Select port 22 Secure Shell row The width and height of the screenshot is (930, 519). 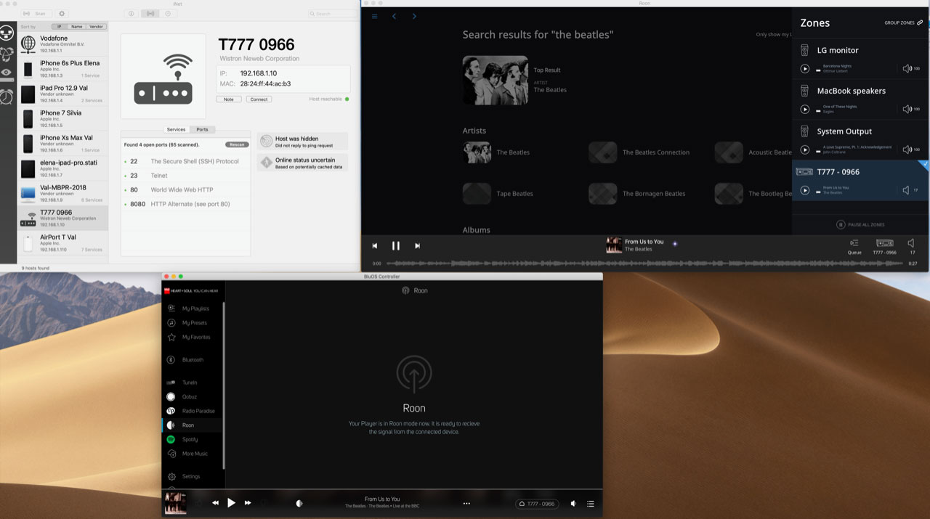(187, 161)
